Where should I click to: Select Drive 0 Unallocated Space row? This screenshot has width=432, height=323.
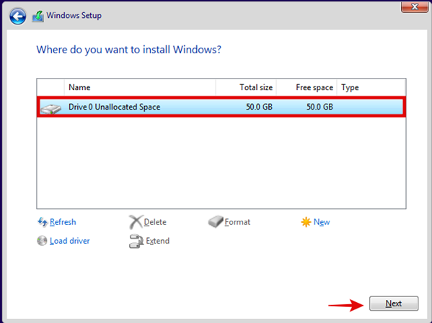[221, 107]
